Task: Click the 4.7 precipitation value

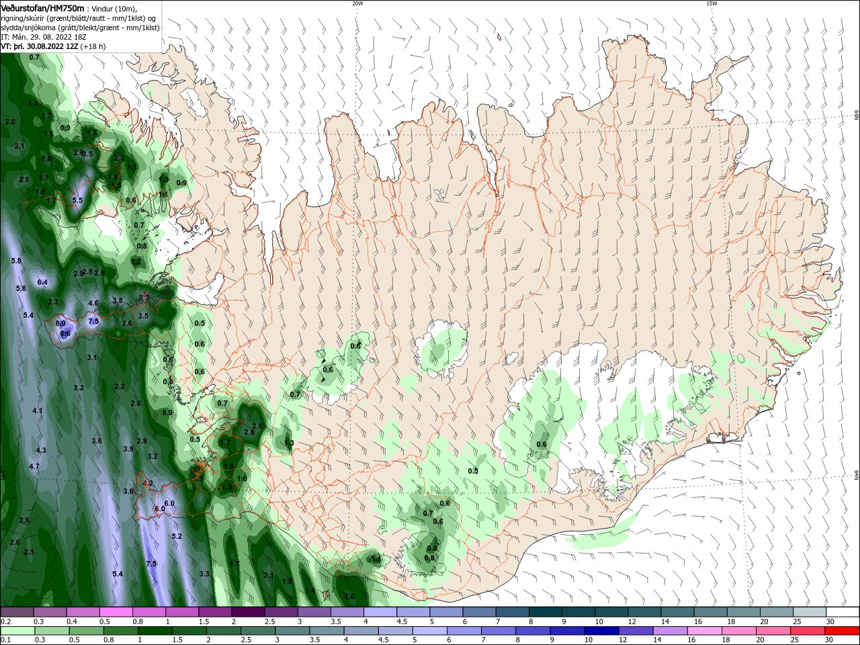Action: pos(34,466)
